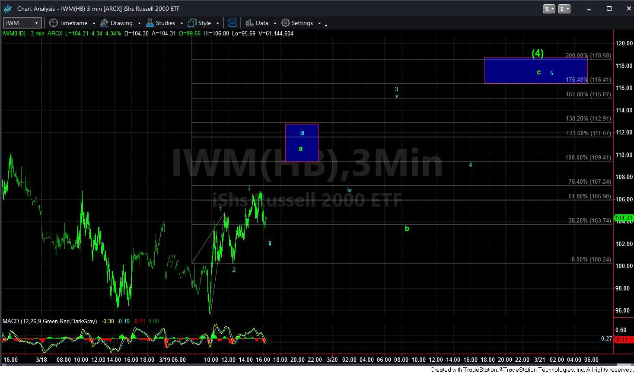This screenshot has width=634, height=373.
Task: Open the S symbol-link dropdown in title bar
Action: click(x=549, y=9)
